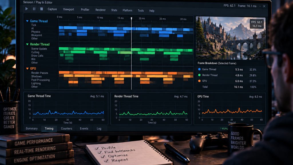Select the Physics track row
Image resolution: width=293 pixels, height=165 pixels.
pyautogui.click(x=36, y=32)
